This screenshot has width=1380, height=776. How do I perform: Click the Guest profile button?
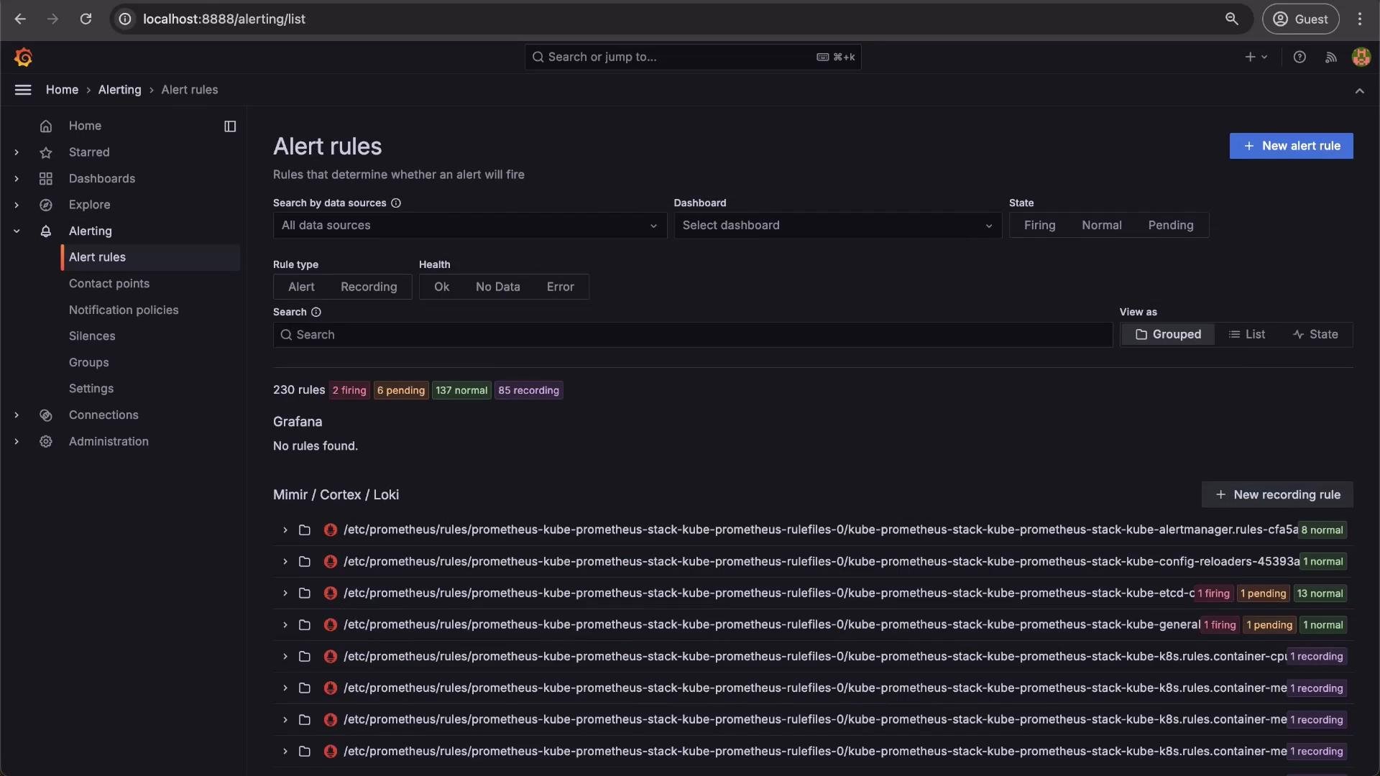[1300, 19]
